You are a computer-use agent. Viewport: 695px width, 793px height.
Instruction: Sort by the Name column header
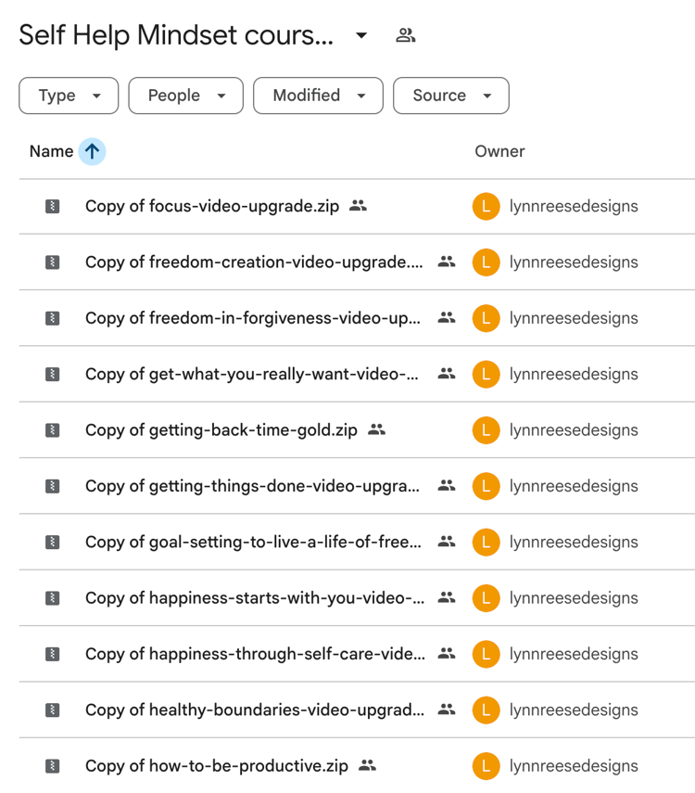point(51,151)
